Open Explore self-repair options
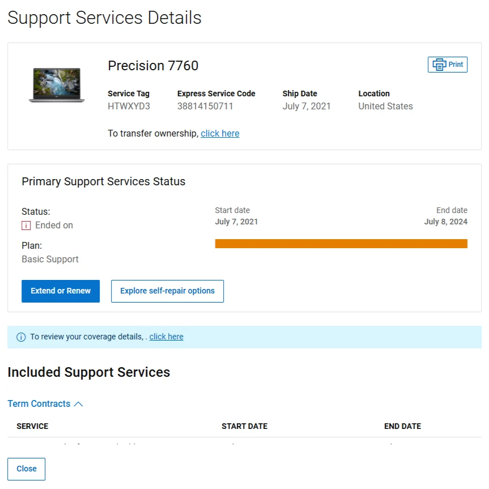489x489 pixels. [x=167, y=291]
